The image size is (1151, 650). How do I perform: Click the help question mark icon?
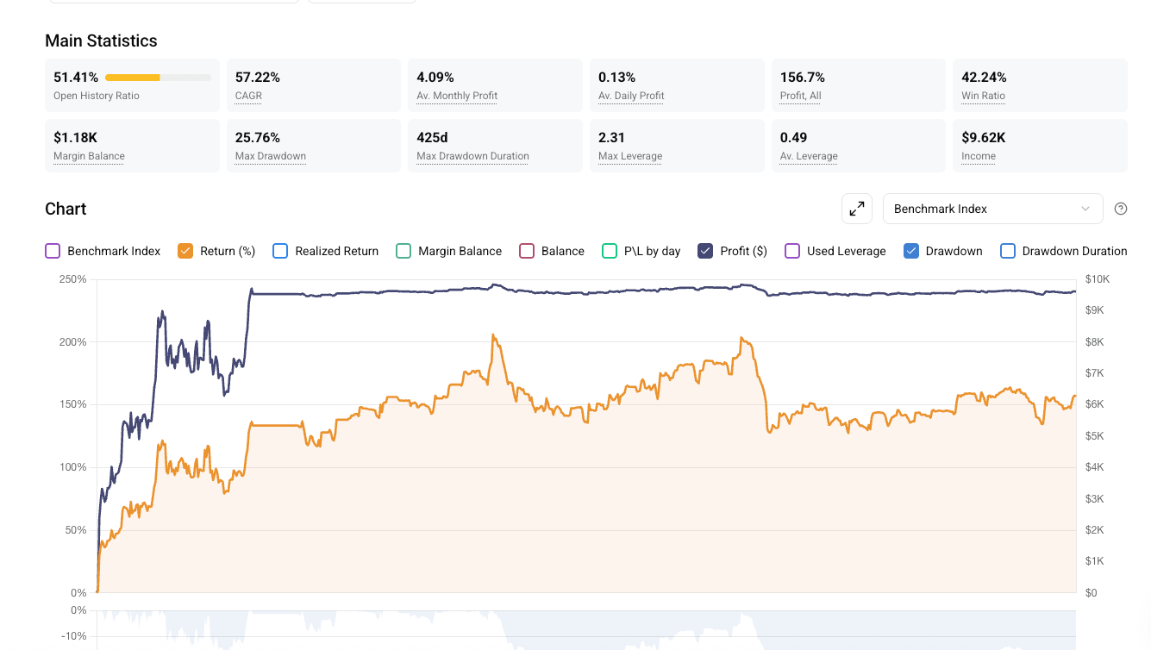point(1121,209)
